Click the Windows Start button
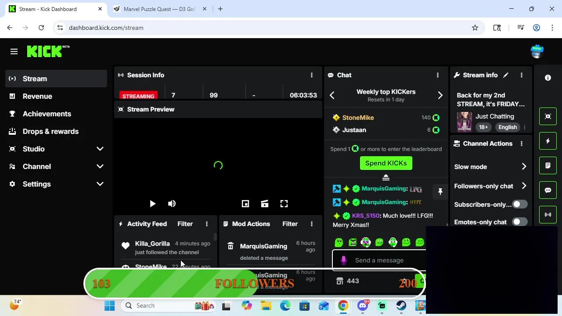Screen dimensions: 562x316 109,306
